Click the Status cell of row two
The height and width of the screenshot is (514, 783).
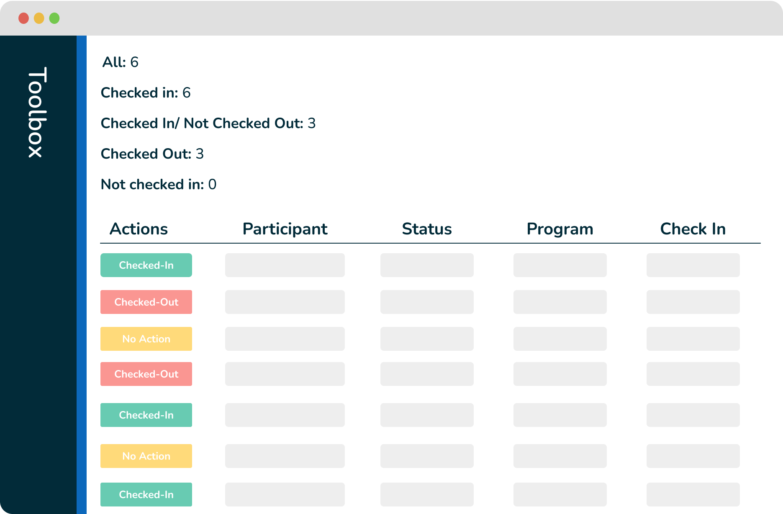[x=426, y=302]
